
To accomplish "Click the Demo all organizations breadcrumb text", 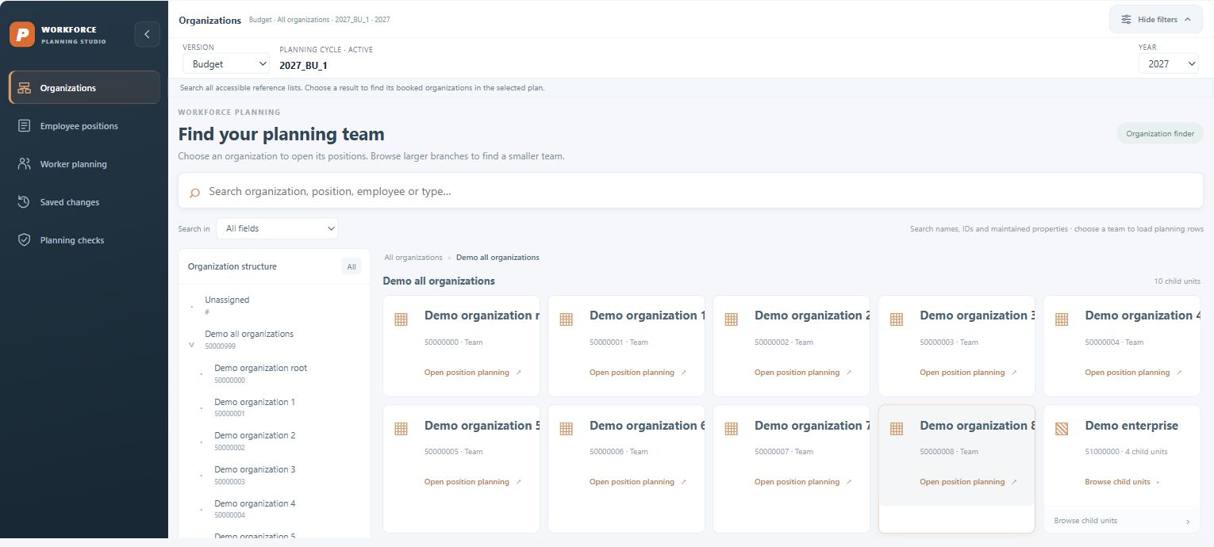I will pyautogui.click(x=498, y=258).
